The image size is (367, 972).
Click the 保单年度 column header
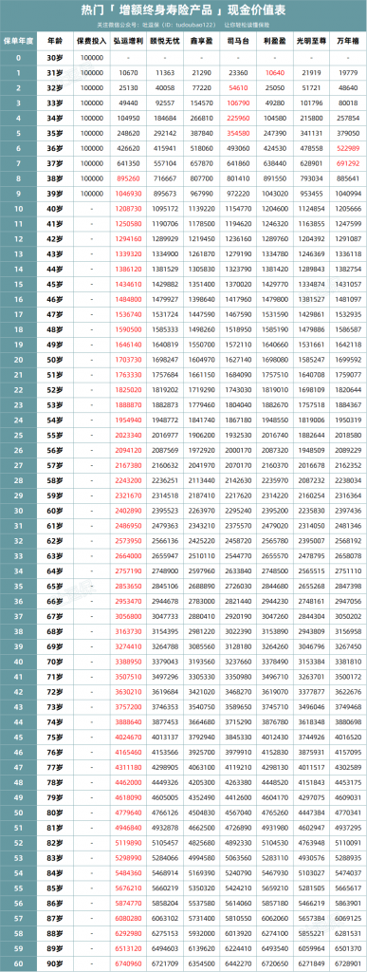[x=19, y=42]
